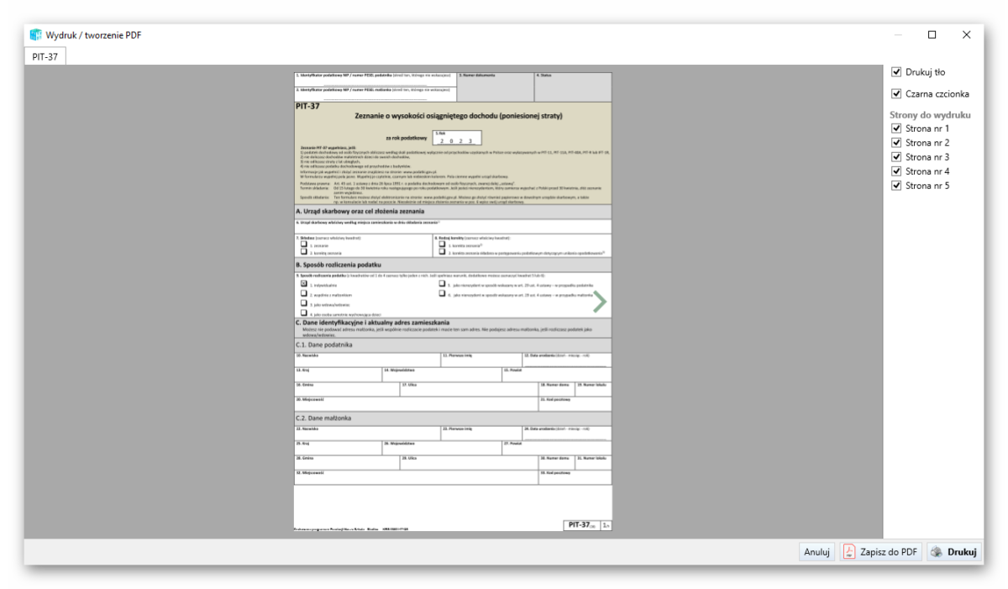Toggle the Drukuj tło checkbox
Screen dimensions: 1008x589
896,72
